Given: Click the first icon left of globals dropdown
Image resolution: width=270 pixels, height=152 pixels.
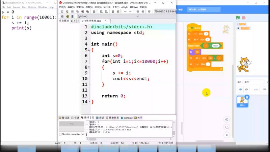Looking at the screenshot, I should [62, 16].
